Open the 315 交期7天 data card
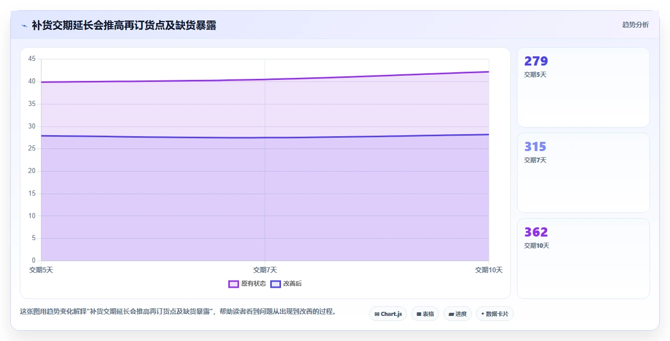The height and width of the screenshot is (341, 670). (583, 173)
